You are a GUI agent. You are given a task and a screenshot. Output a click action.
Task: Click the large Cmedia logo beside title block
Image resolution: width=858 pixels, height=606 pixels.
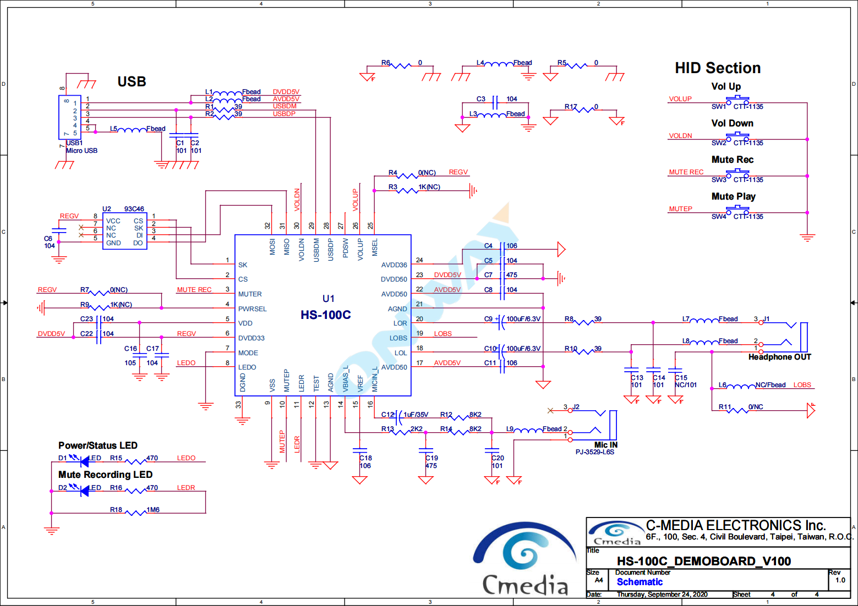(x=525, y=558)
